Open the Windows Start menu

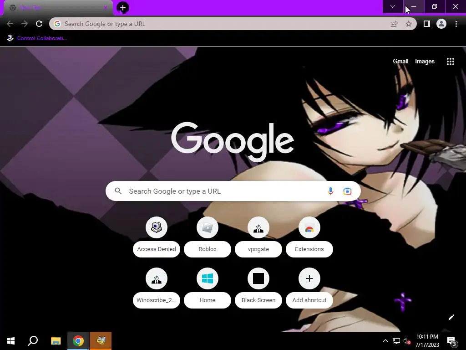[x=11, y=341]
